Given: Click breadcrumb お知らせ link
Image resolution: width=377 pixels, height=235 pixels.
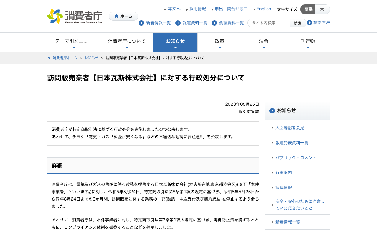Looking at the screenshot, I should pyautogui.click(x=92, y=58).
